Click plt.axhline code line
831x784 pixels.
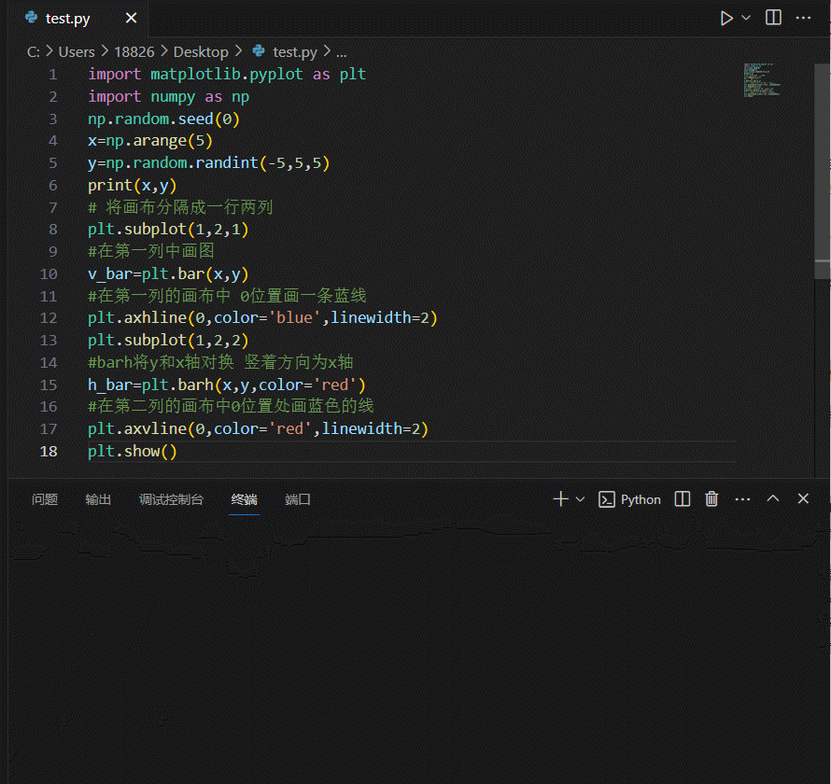(262, 318)
